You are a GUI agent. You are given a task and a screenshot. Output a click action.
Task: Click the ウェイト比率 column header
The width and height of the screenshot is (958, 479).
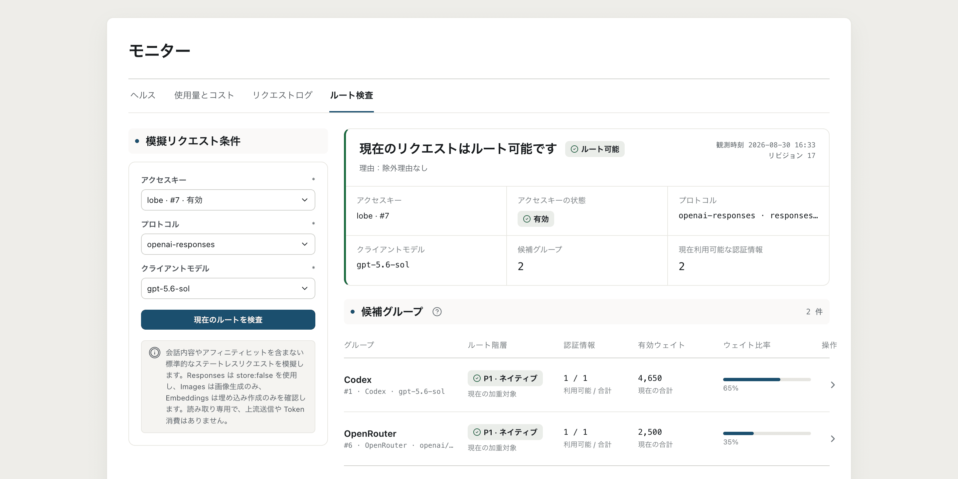[747, 345]
